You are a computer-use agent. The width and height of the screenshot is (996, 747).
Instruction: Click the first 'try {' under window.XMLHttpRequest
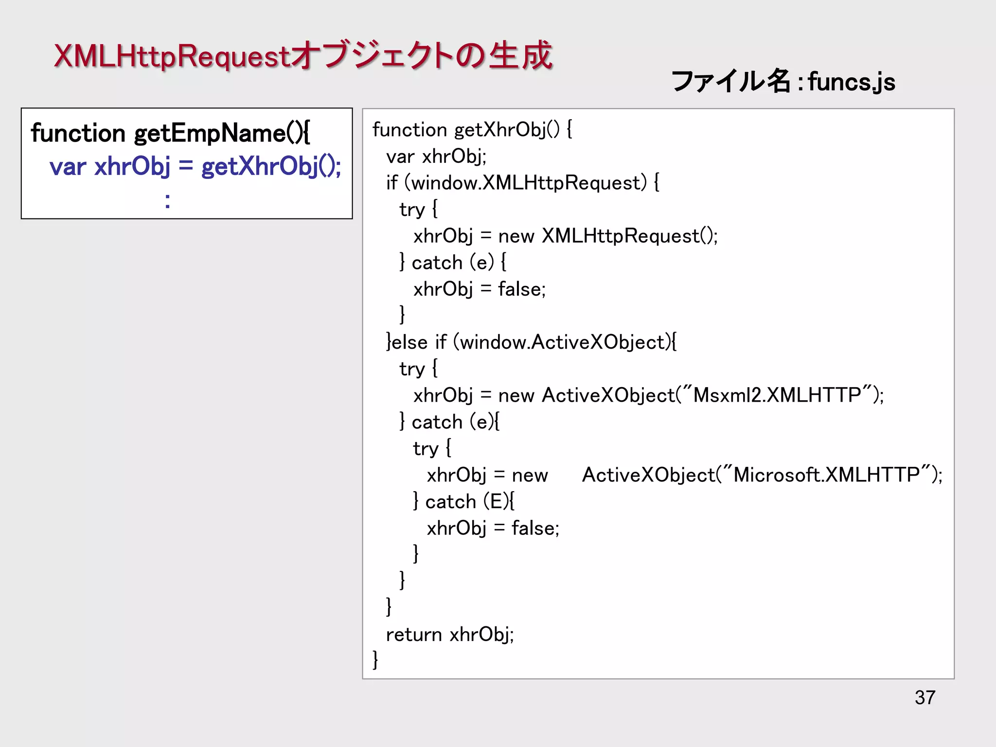418,210
